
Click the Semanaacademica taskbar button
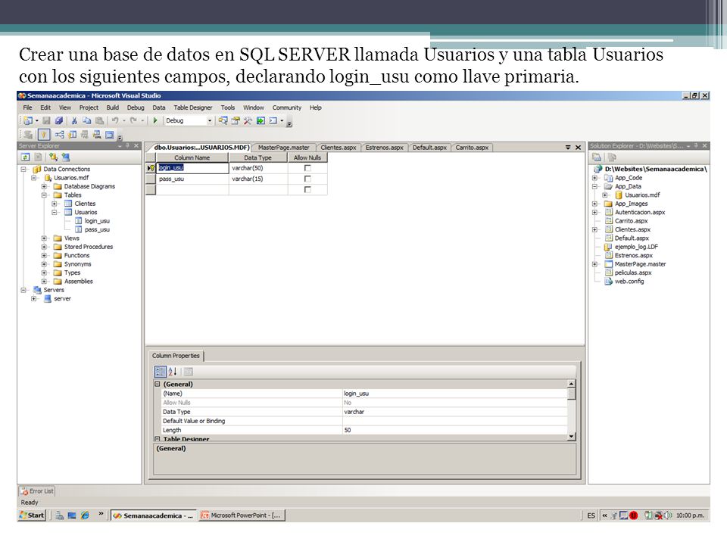pos(154,515)
